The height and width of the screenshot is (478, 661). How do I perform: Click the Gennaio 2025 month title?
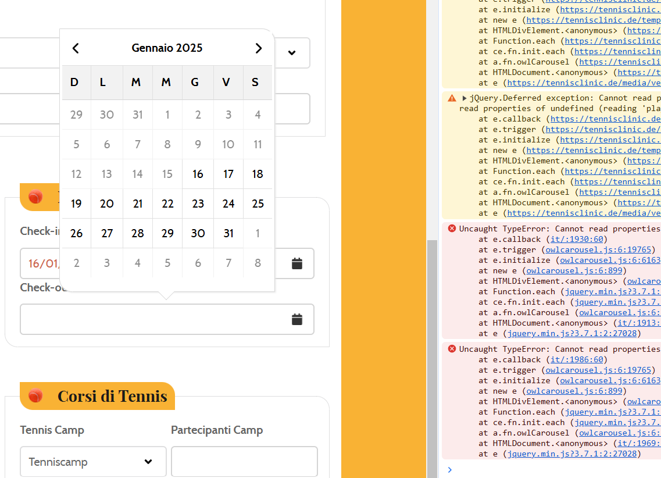167,48
